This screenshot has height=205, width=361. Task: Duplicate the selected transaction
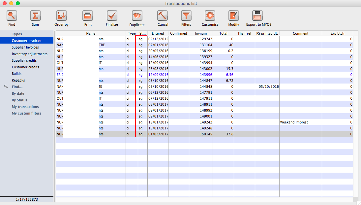click(x=137, y=16)
